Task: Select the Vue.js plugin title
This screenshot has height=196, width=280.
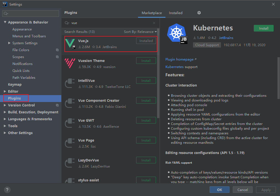Action: point(83,41)
